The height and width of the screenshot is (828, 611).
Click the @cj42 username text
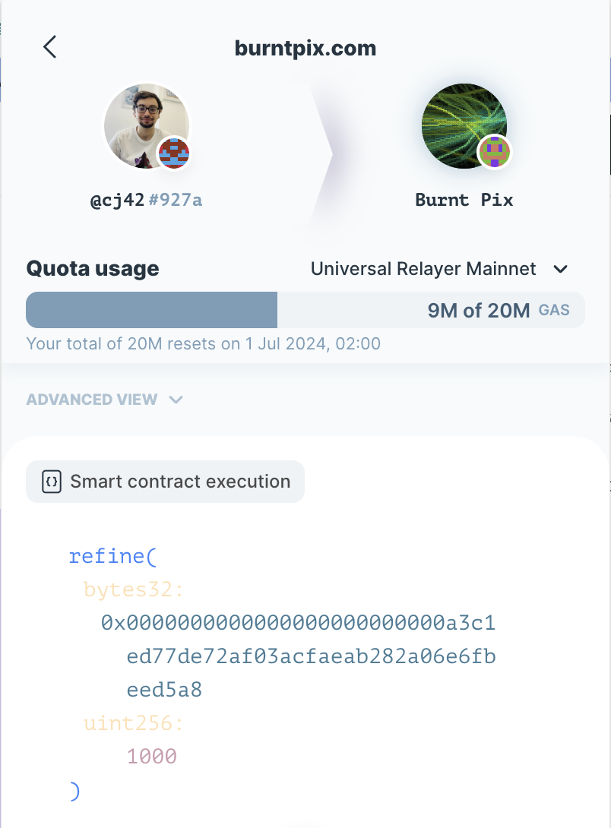tap(118, 201)
